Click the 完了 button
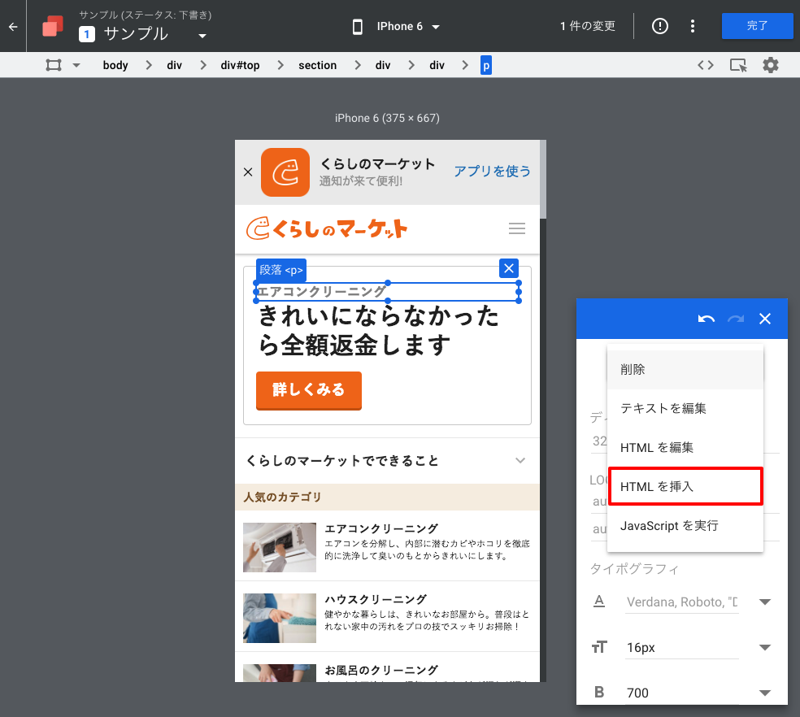Screen dimensions: 800x717 coord(757,26)
